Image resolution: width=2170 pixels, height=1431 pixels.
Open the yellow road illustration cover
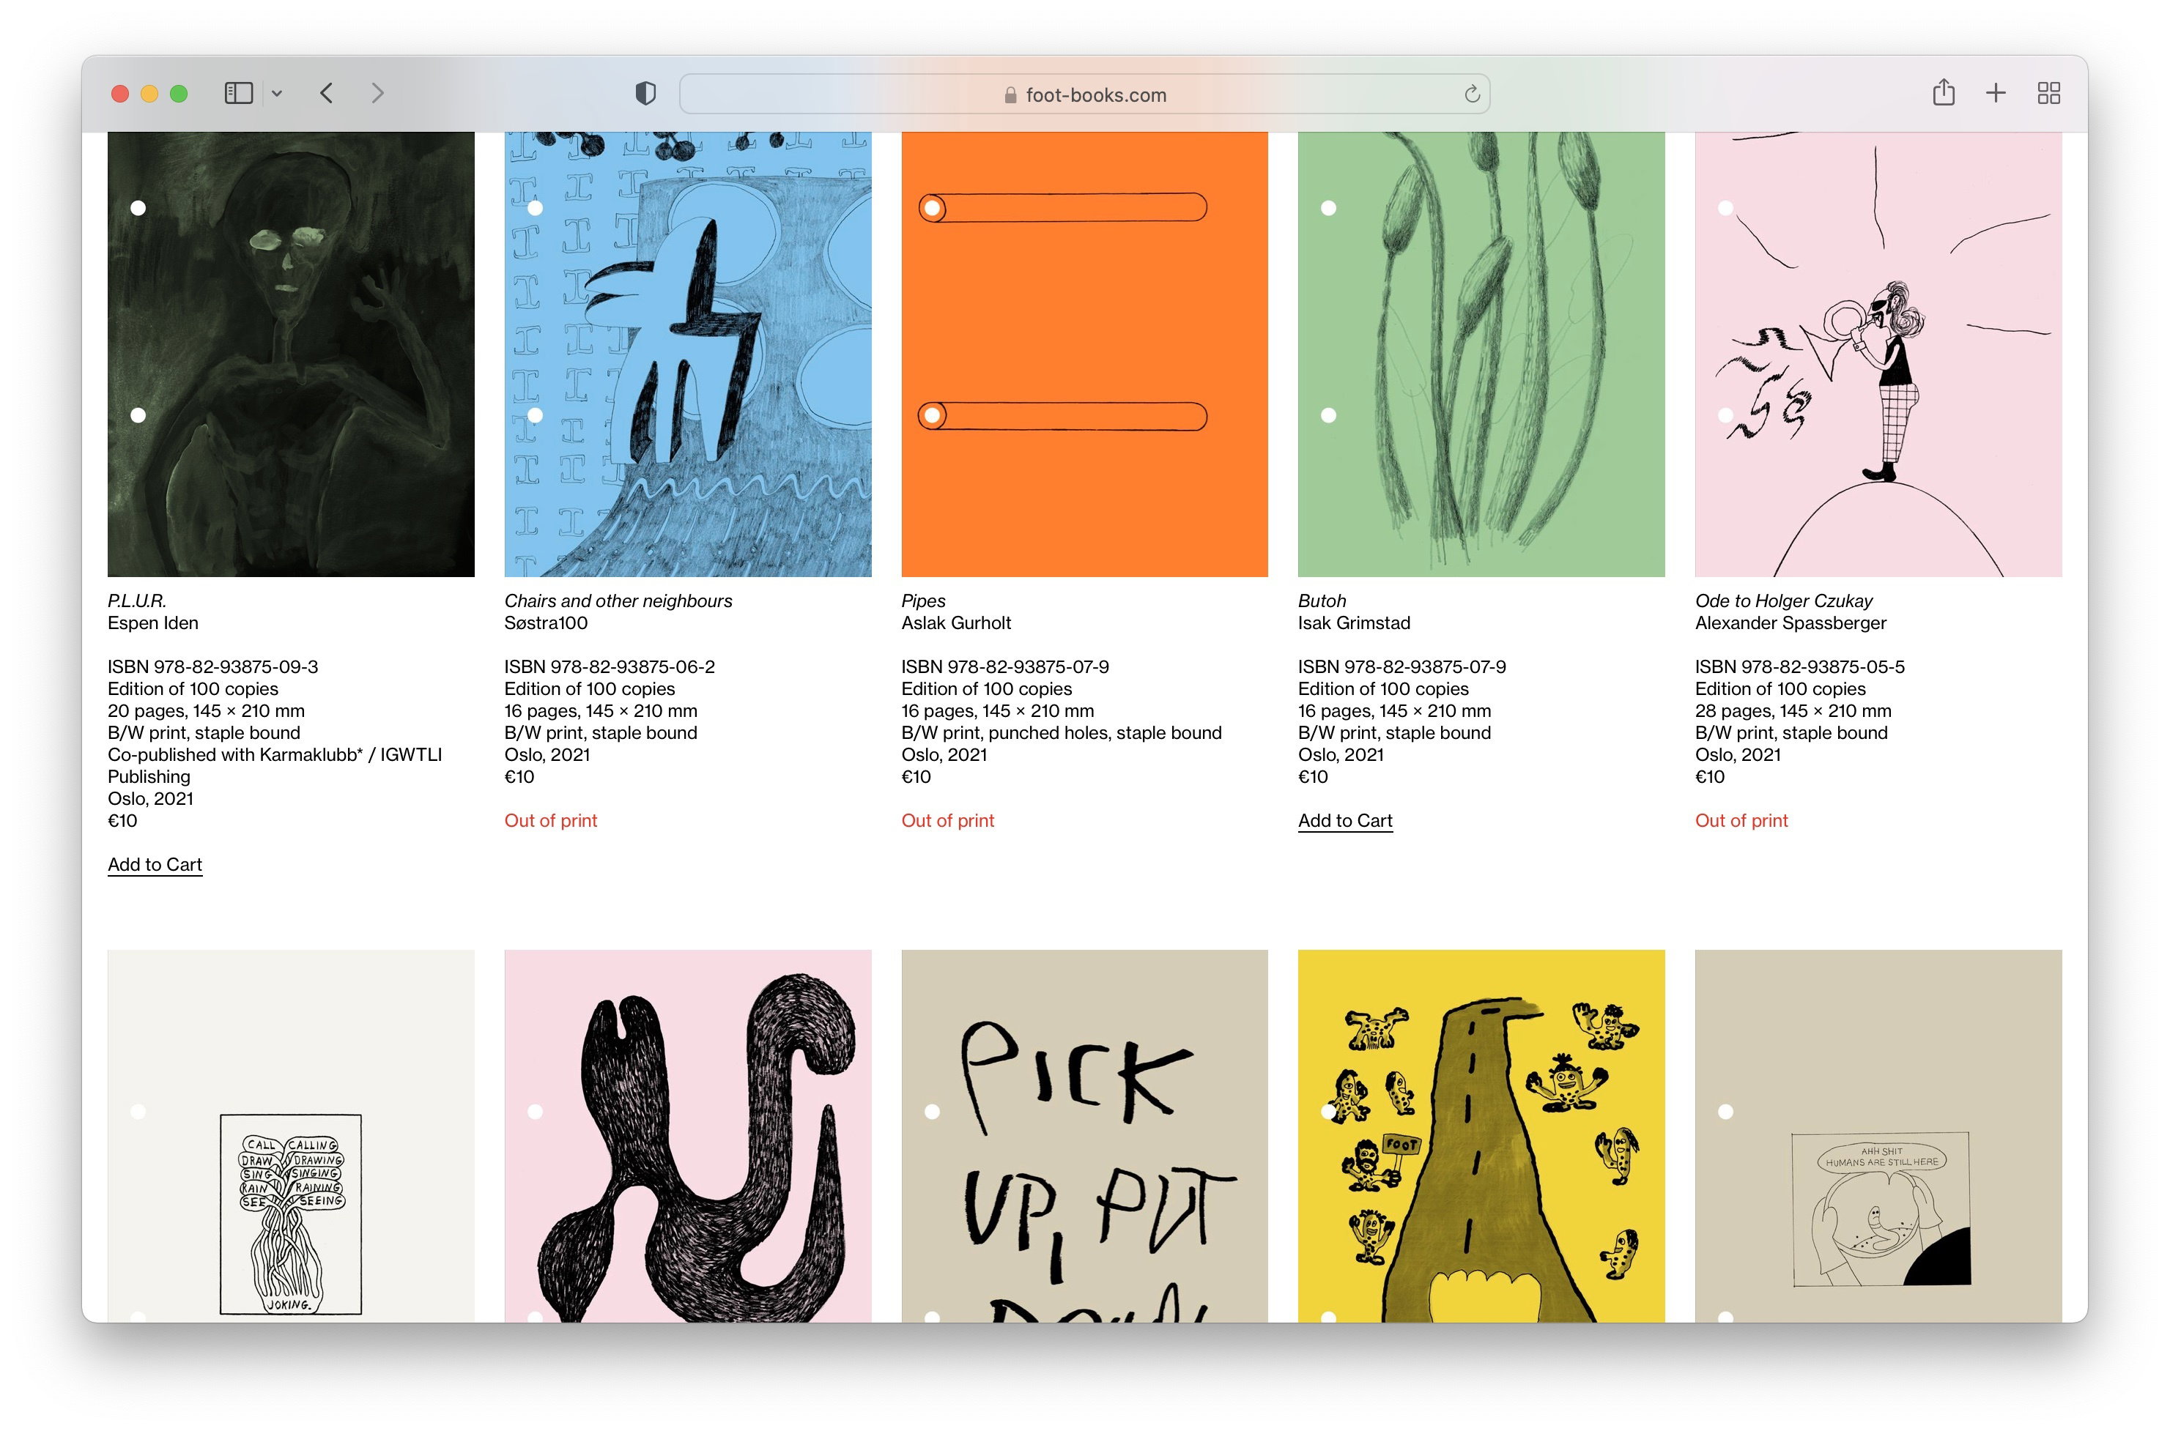[x=1481, y=1135]
